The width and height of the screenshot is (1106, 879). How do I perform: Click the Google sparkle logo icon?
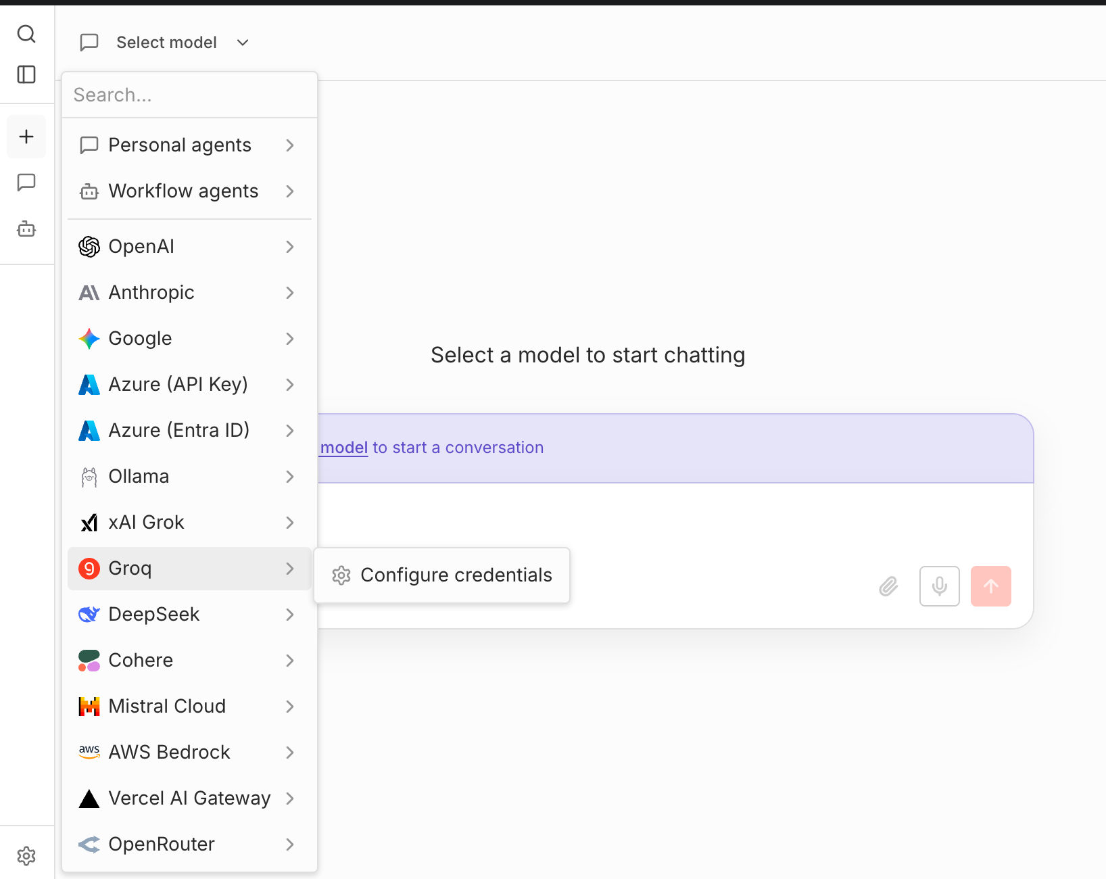[89, 339]
